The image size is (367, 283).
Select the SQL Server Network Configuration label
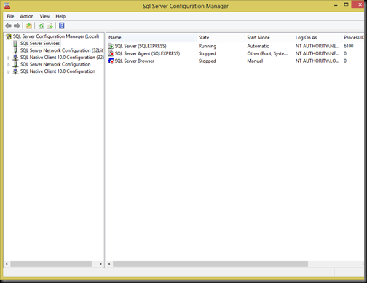[55, 64]
